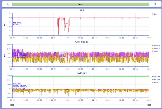Click the bookmark icon
Screen dimensions: 162x109
click(155, 4)
